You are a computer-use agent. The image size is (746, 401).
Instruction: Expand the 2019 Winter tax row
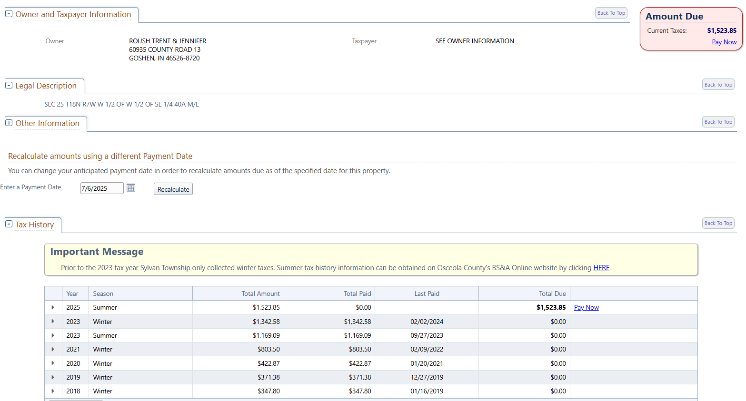tap(53, 377)
